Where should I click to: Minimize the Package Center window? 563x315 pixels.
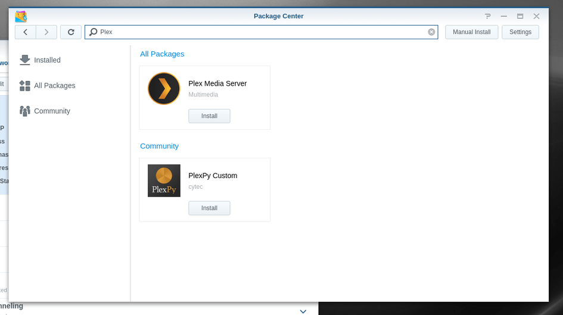pyautogui.click(x=504, y=16)
